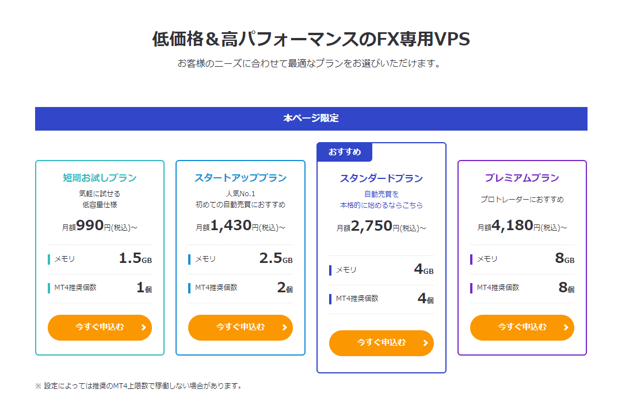Click the 月額4,180円 price text
637x416 pixels.
pyautogui.click(x=522, y=226)
